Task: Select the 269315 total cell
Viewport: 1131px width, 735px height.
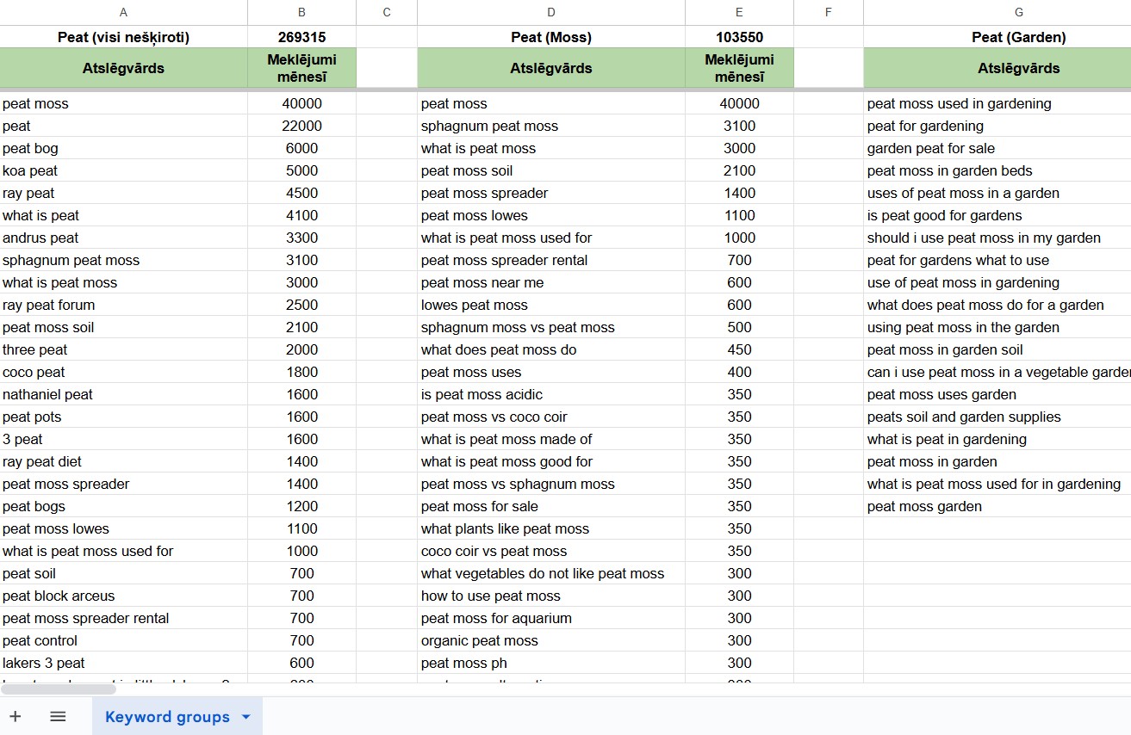Action: click(x=301, y=37)
